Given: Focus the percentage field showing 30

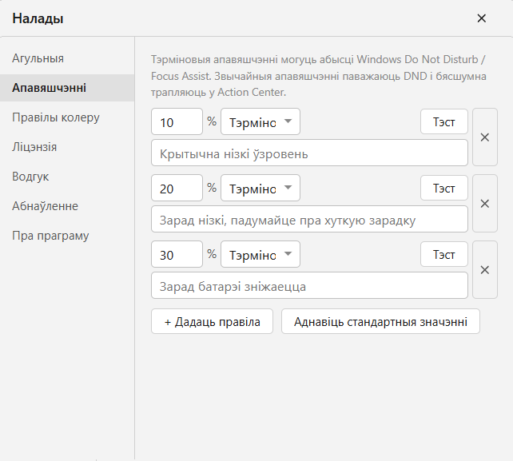Looking at the screenshot, I should pos(177,254).
